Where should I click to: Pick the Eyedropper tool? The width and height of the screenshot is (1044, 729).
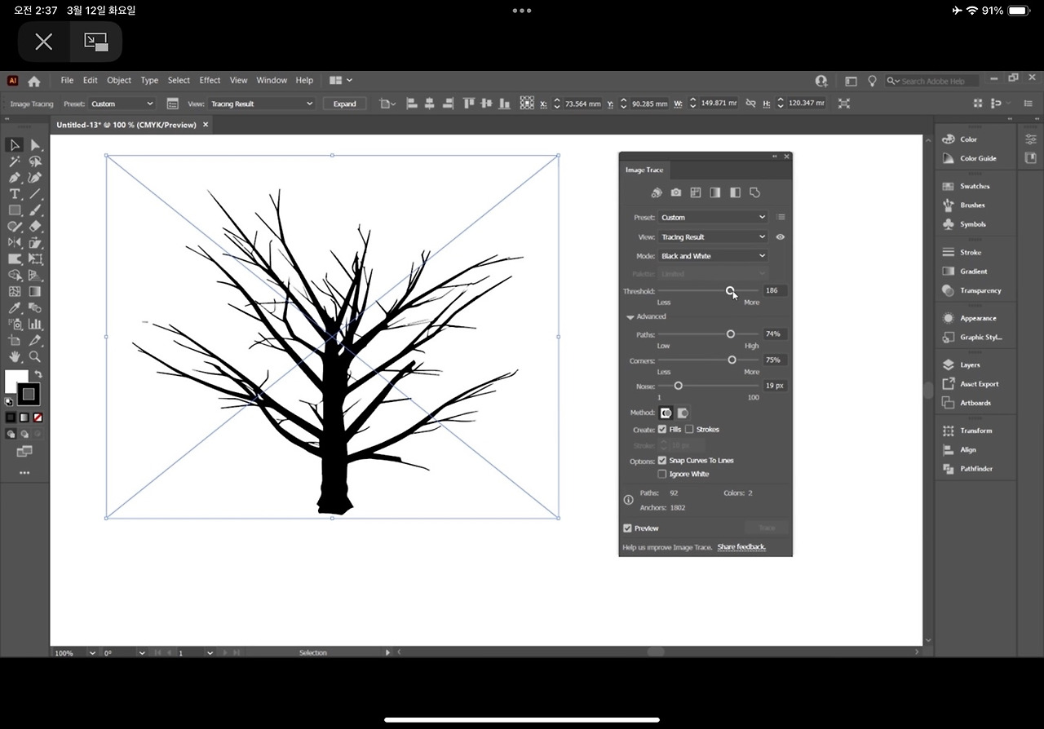click(x=15, y=308)
